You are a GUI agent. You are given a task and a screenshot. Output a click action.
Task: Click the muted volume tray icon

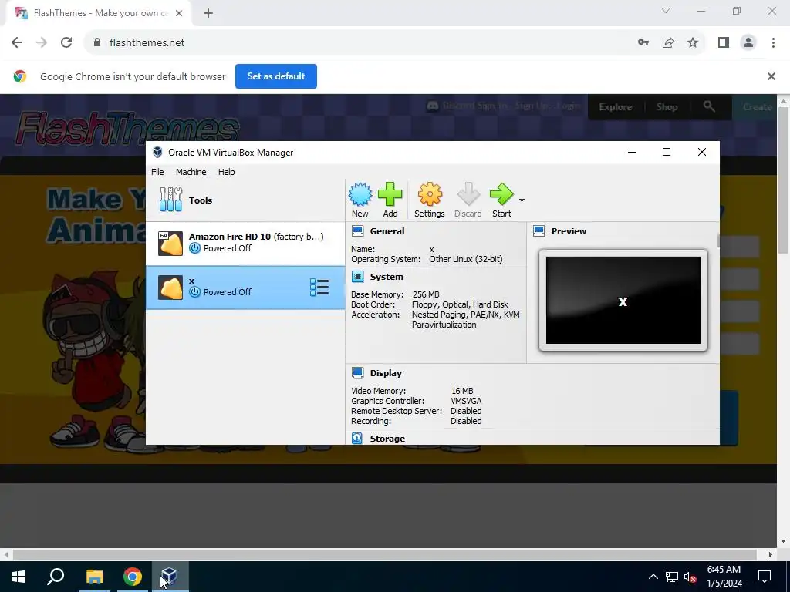(x=690, y=577)
